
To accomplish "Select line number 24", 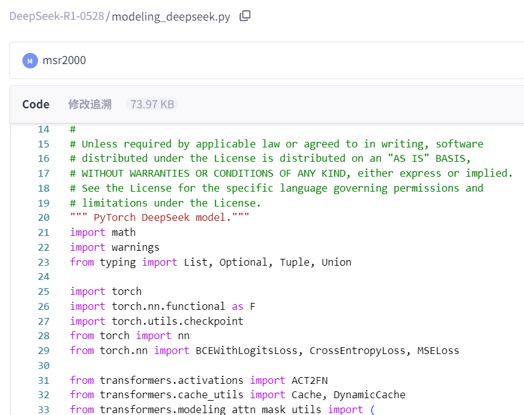I will (x=44, y=276).
